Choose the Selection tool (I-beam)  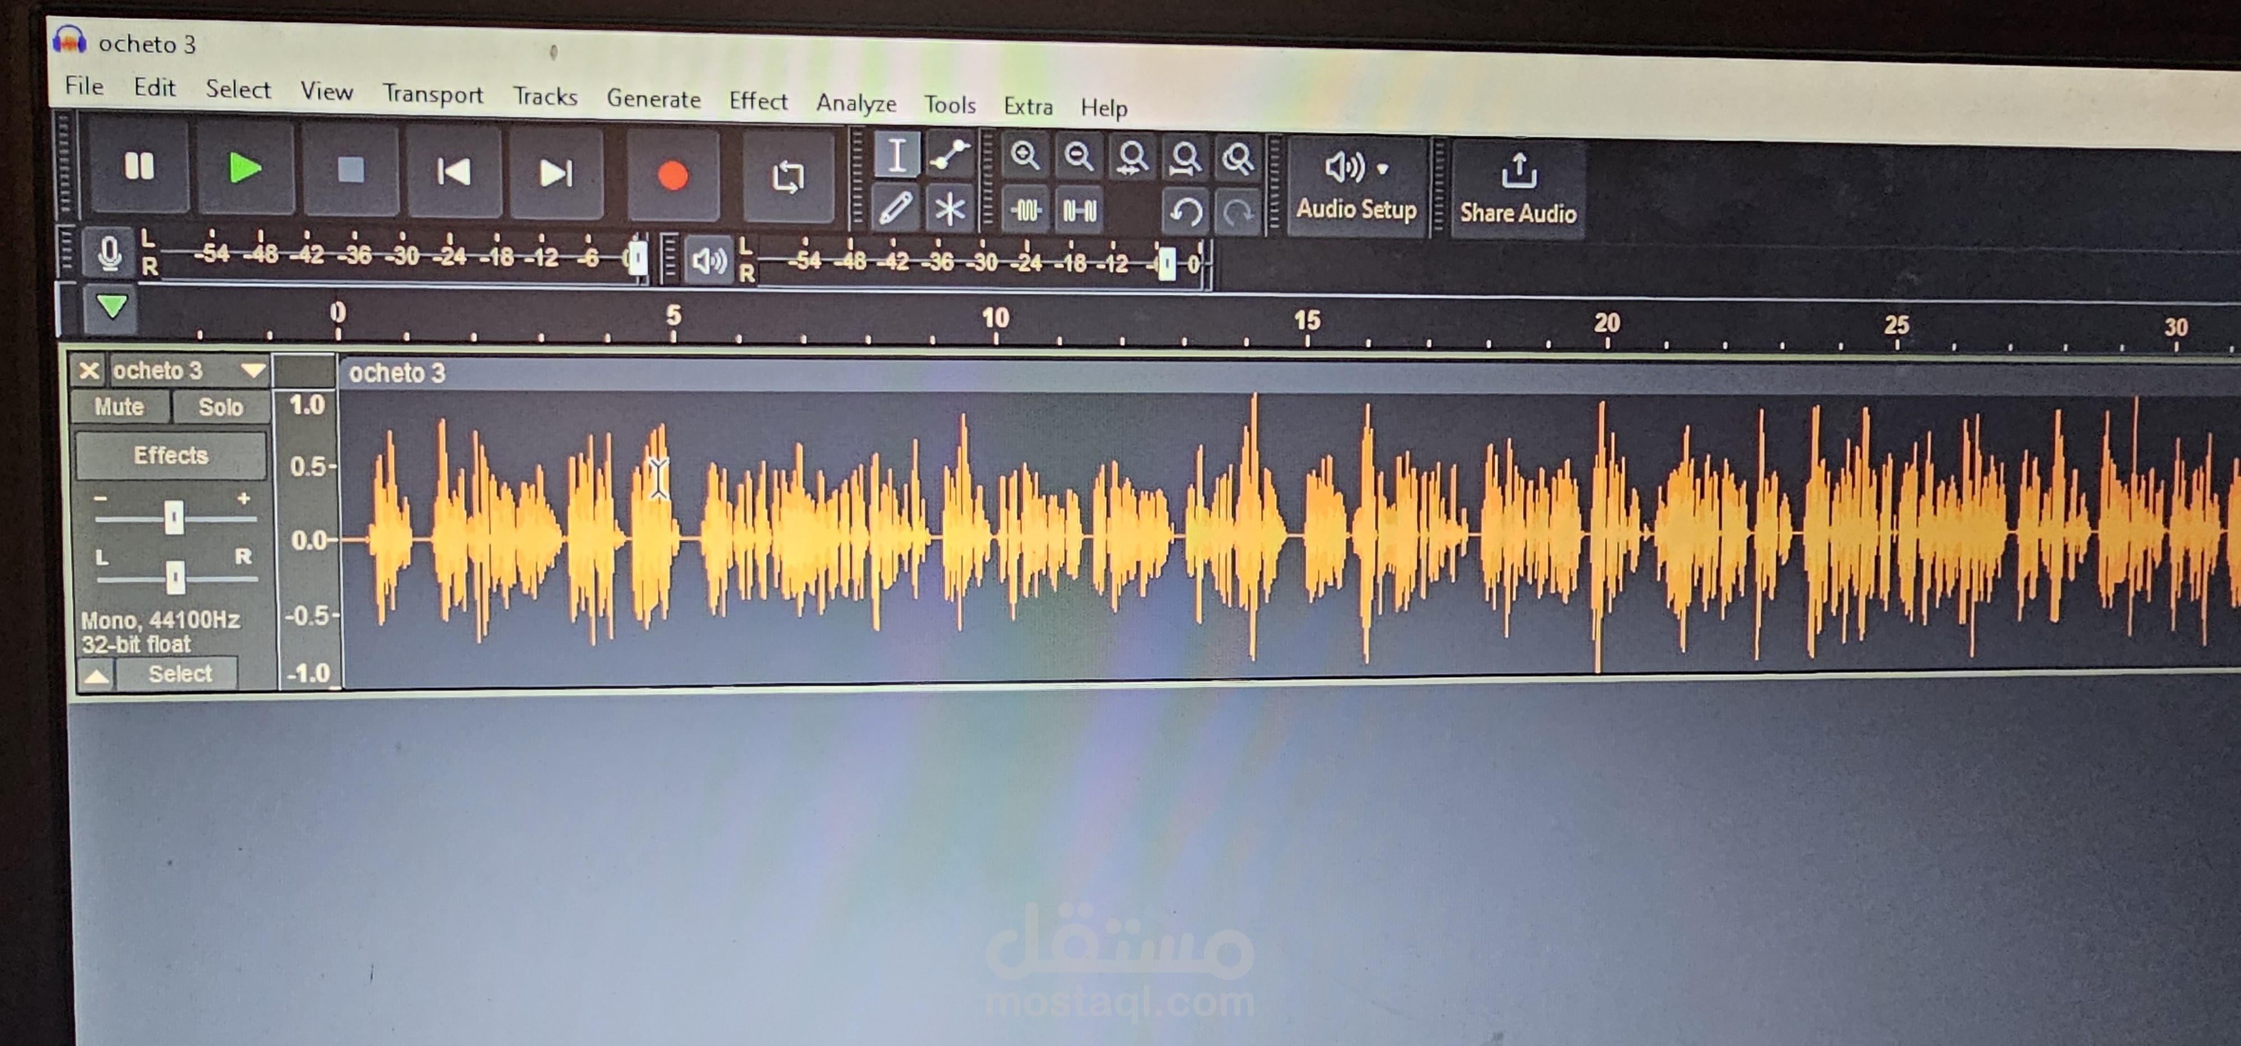pos(896,156)
